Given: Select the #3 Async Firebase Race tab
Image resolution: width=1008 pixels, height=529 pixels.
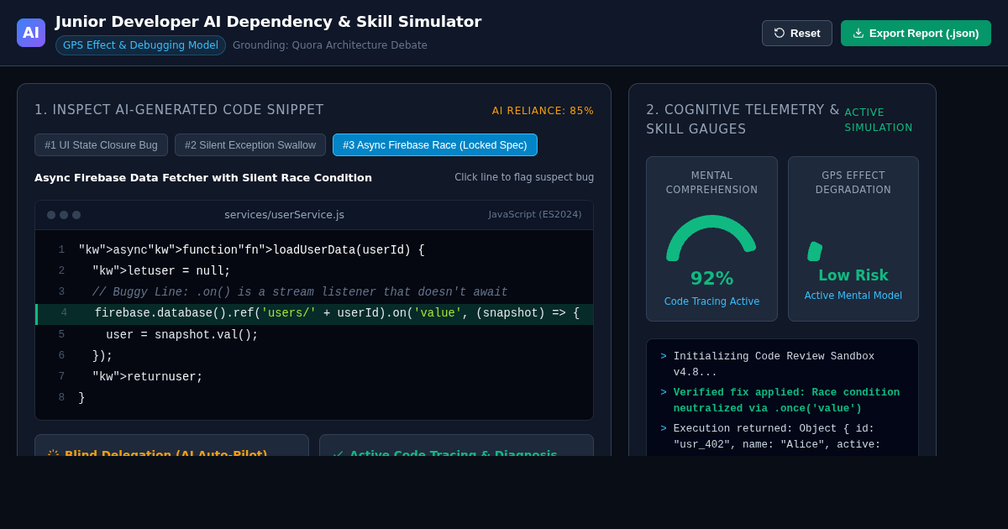Looking at the screenshot, I should click(x=435, y=145).
